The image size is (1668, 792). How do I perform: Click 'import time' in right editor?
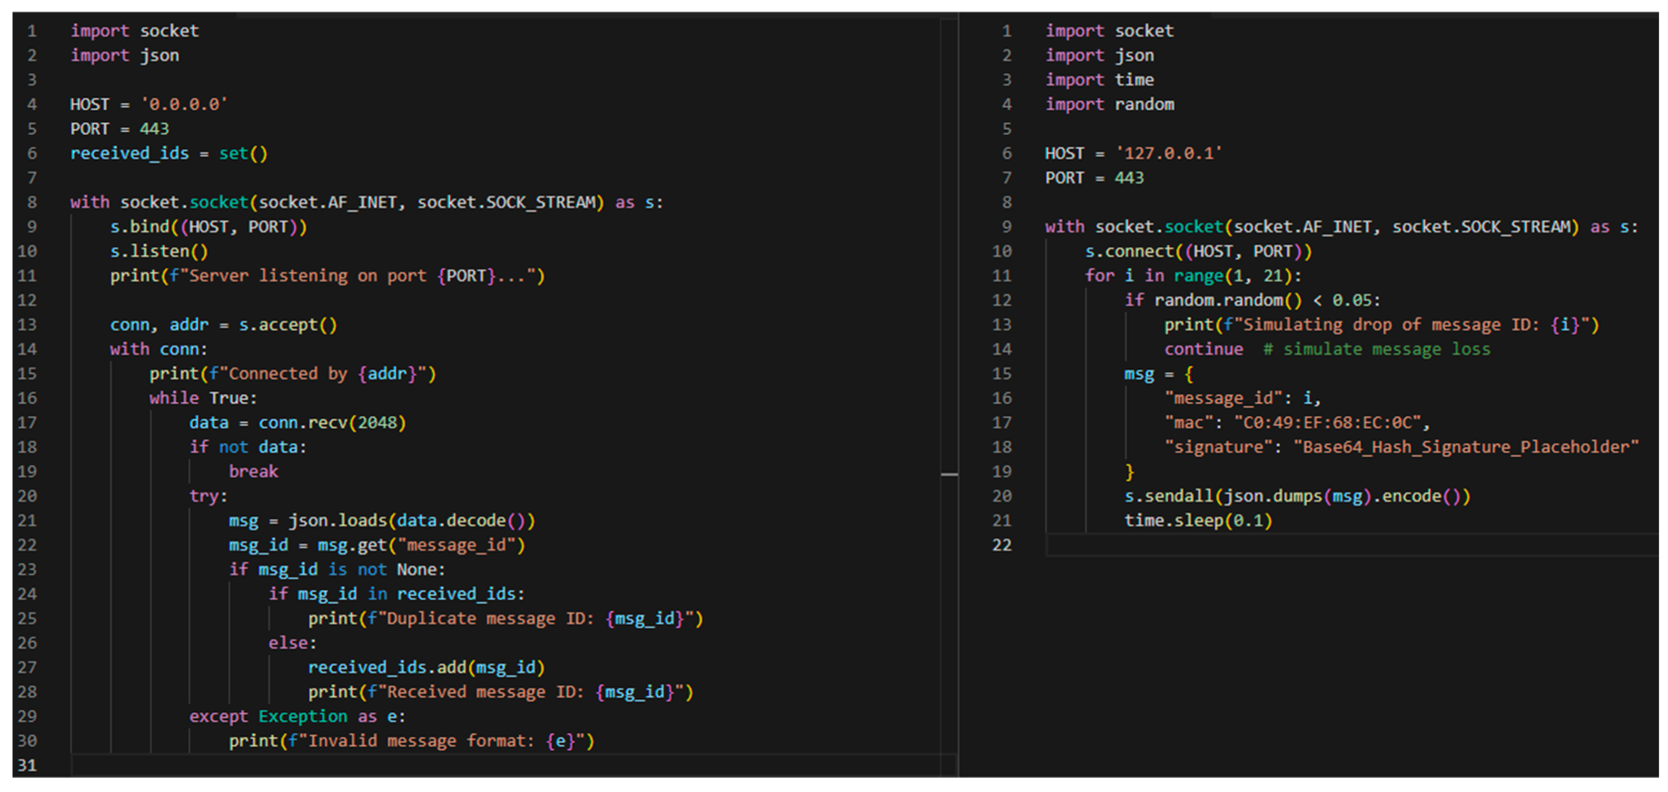(x=1099, y=80)
